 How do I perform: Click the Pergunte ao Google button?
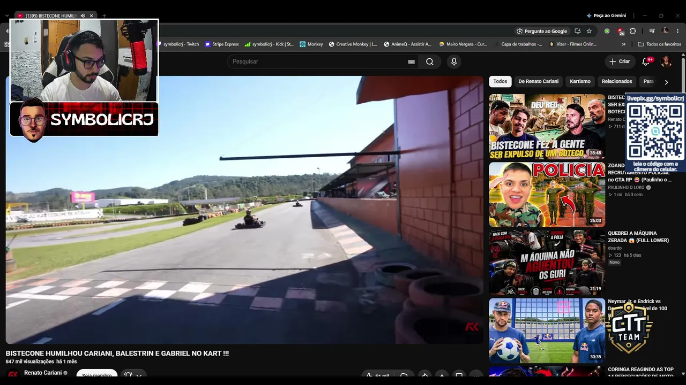(x=541, y=31)
